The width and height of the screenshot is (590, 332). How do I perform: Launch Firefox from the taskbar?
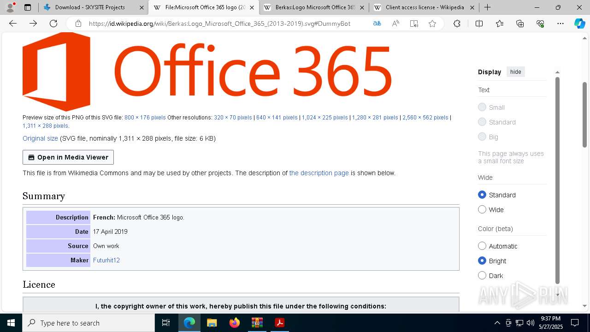pos(234,323)
